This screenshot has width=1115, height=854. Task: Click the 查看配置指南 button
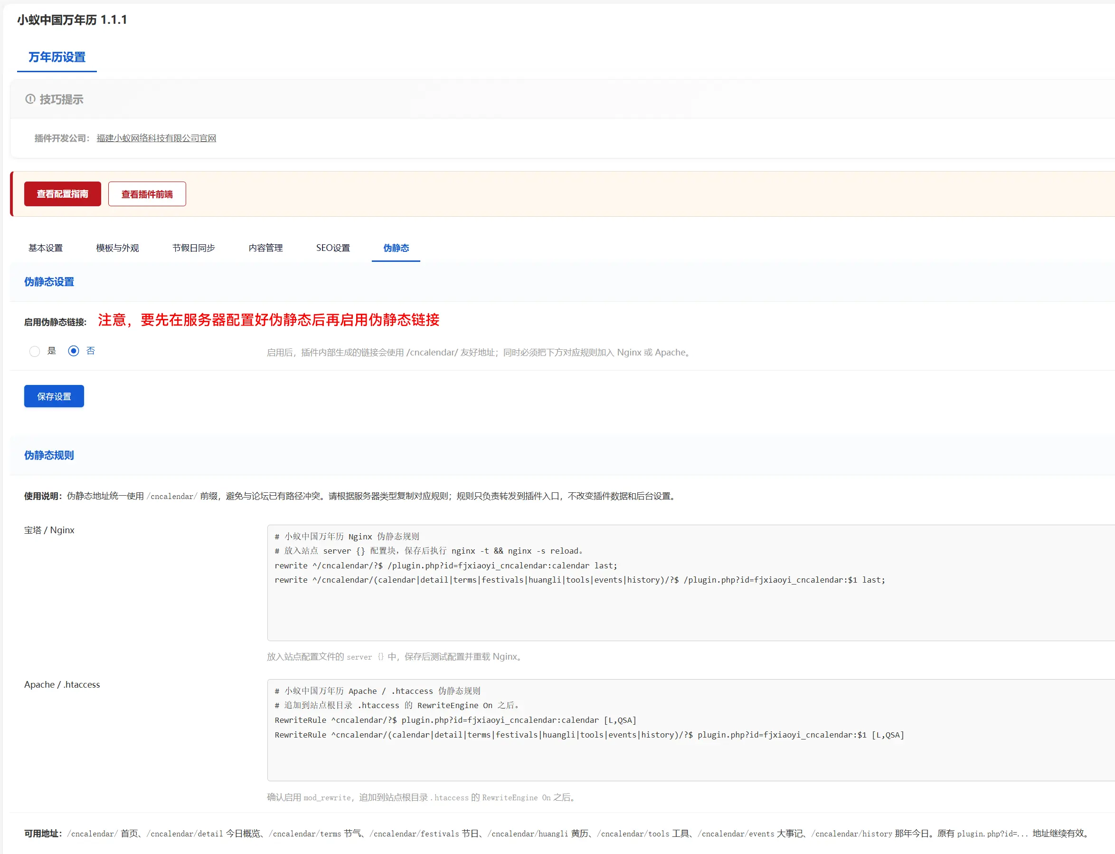63,194
